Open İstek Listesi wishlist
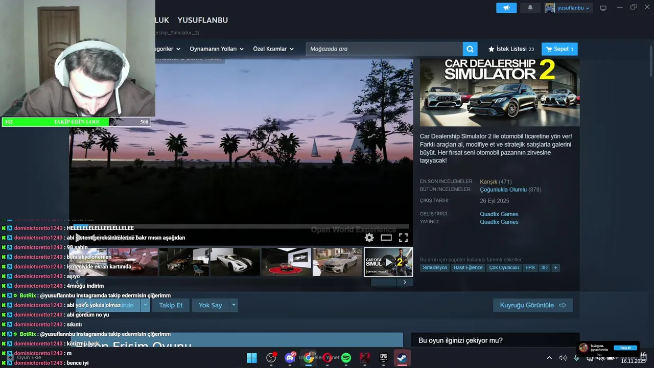Screen dimensions: 654x368 [511, 49]
